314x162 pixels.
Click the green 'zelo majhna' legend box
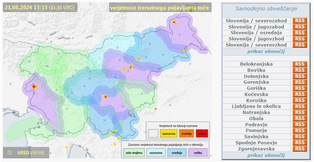(x=133, y=153)
